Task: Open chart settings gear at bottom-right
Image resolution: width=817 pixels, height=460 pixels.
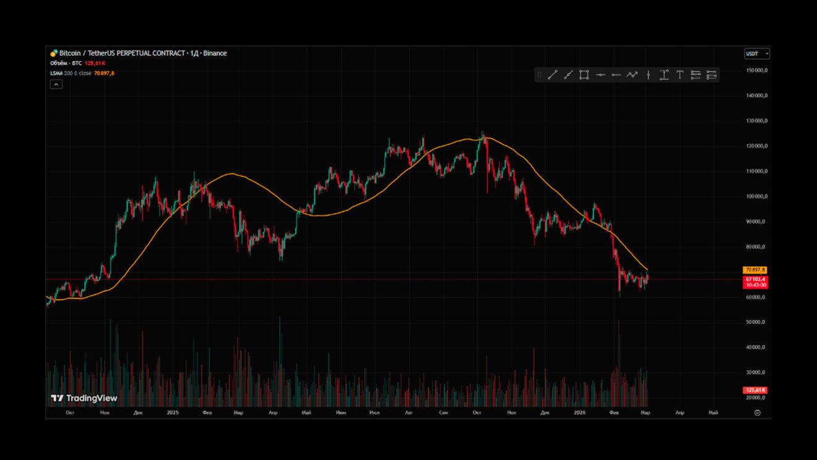Action: click(757, 412)
